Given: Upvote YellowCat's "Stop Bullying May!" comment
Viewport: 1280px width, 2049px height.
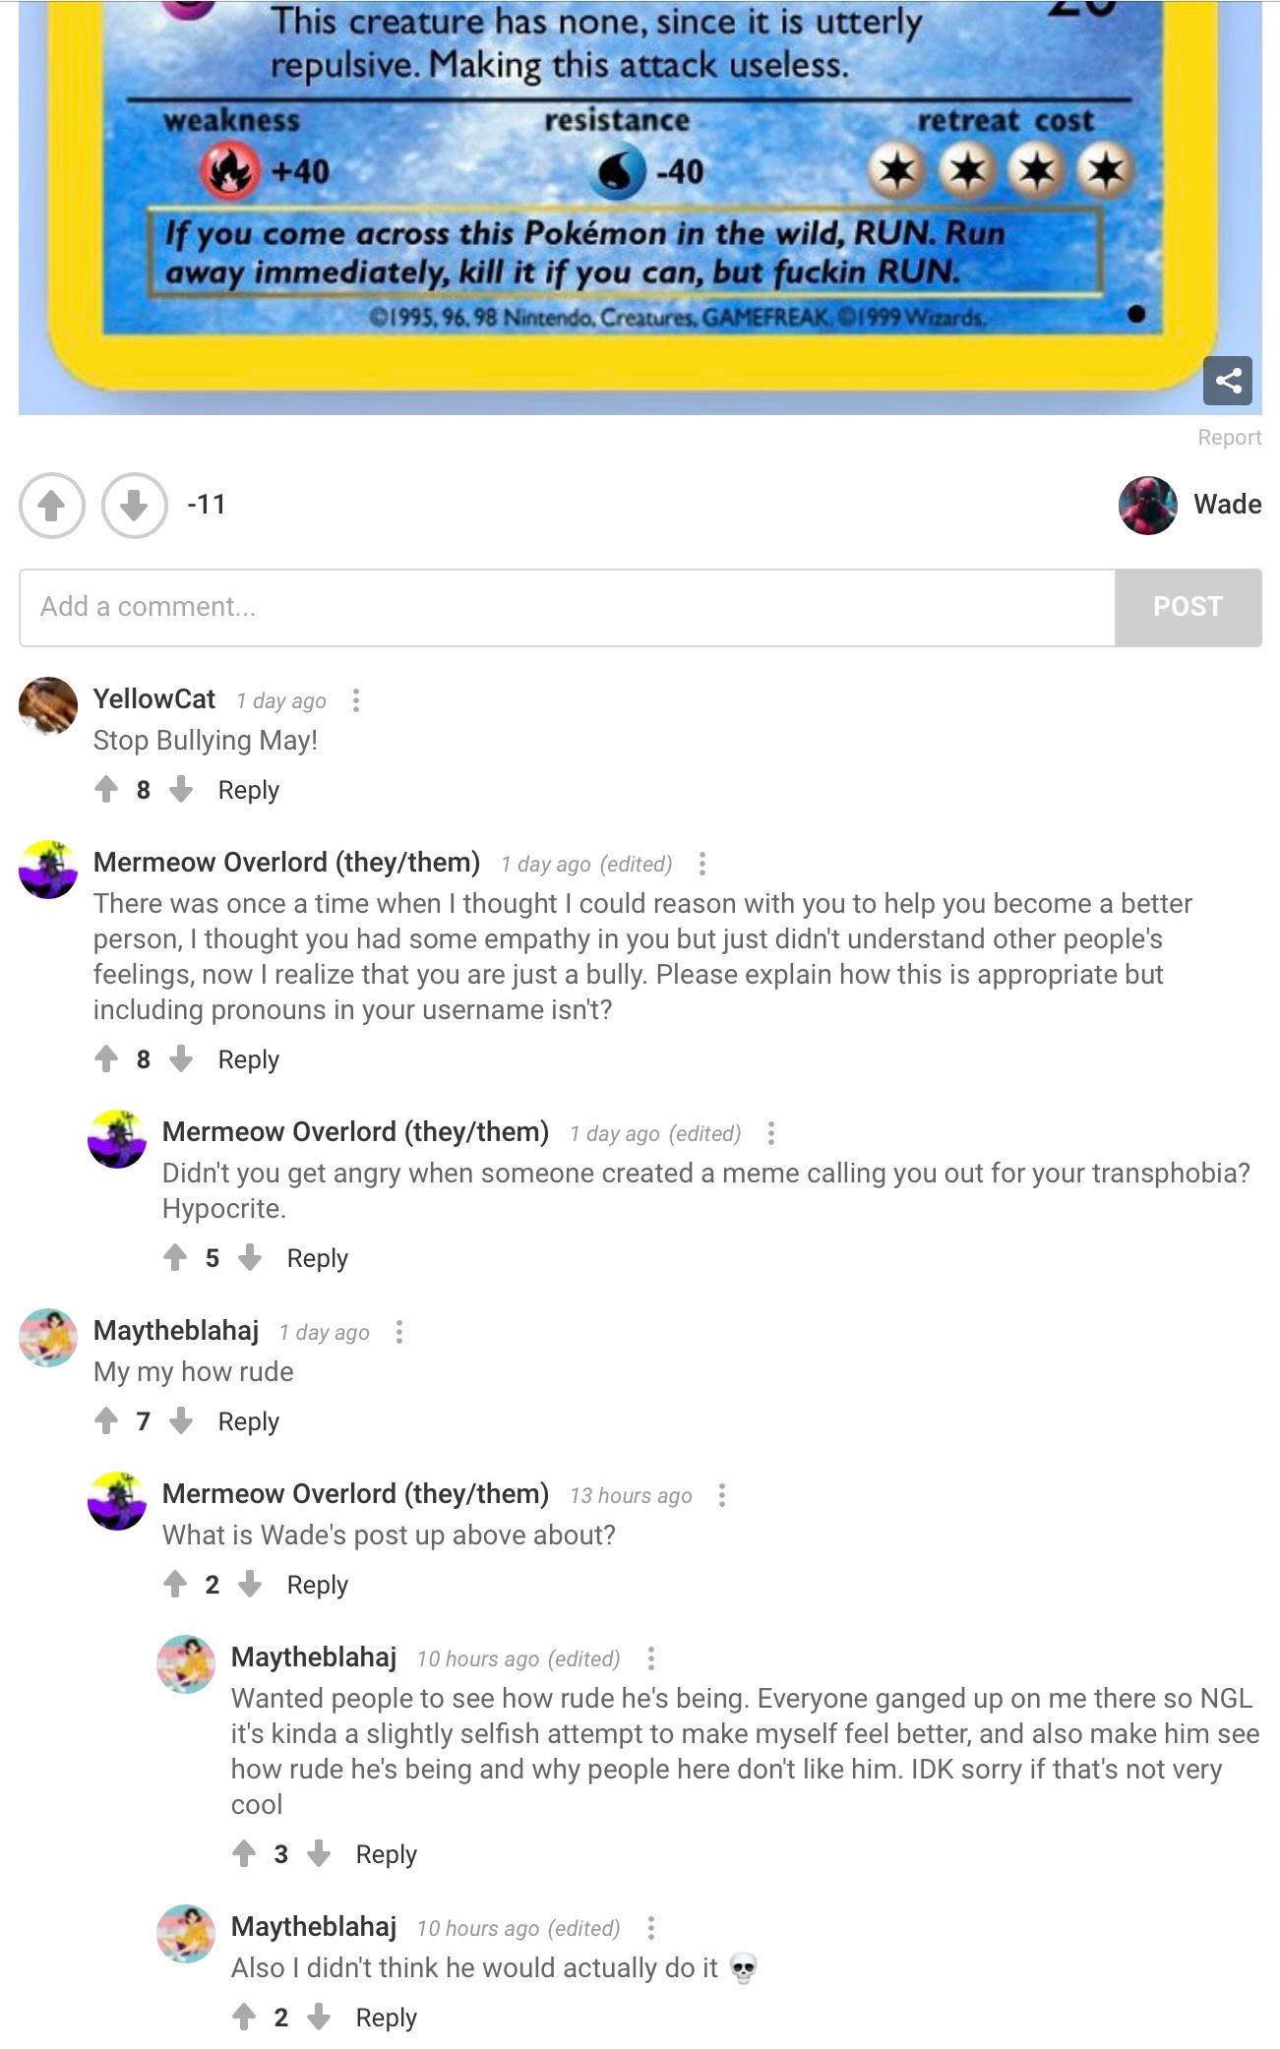Looking at the screenshot, I should [106, 789].
